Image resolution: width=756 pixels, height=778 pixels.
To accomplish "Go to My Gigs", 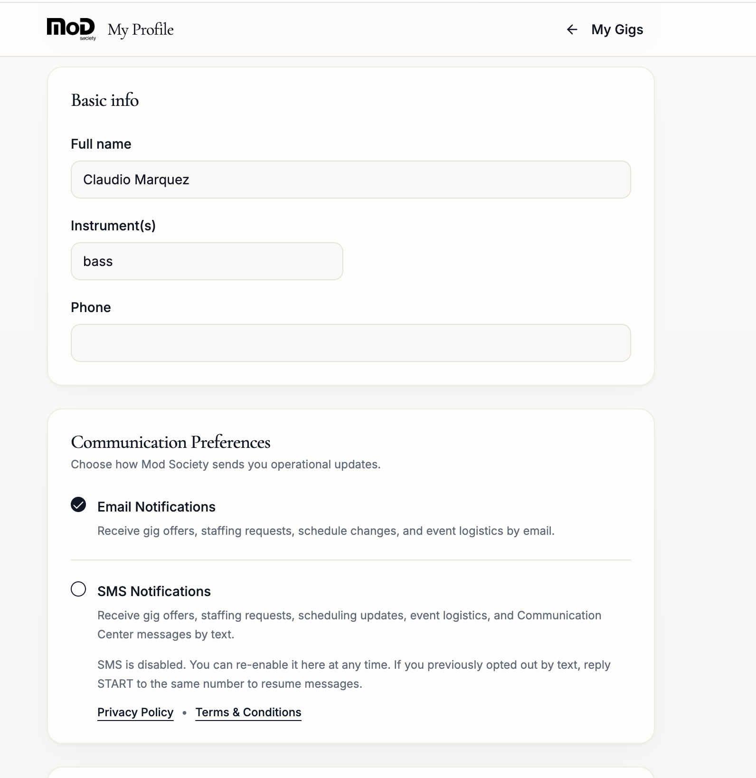I will coord(617,29).
